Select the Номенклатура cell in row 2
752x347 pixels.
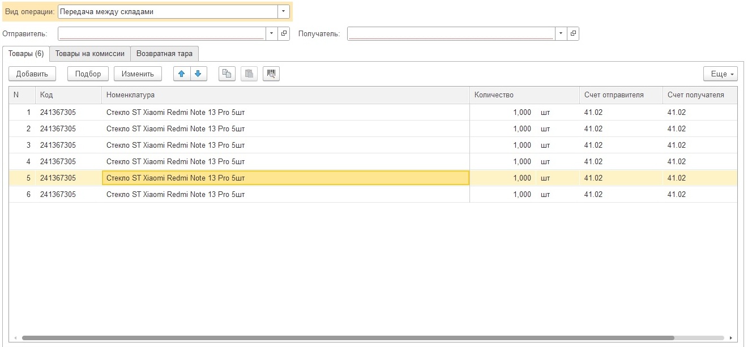tap(286, 128)
